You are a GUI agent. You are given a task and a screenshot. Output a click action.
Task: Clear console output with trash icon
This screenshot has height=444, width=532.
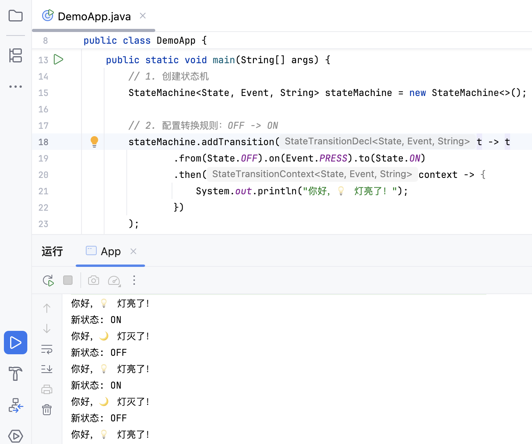pyautogui.click(x=47, y=410)
